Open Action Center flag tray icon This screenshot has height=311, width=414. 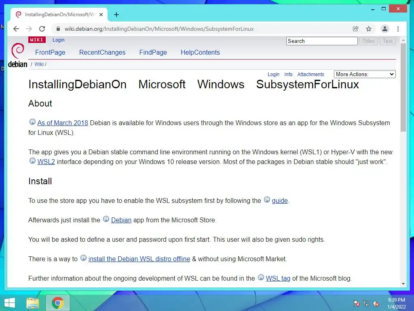tap(357, 303)
